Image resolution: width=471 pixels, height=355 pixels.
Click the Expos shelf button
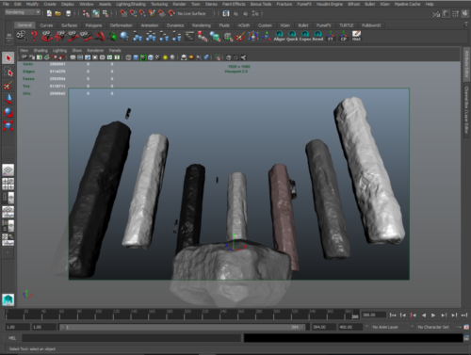[305, 36]
